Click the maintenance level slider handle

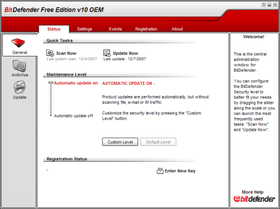point(51,82)
